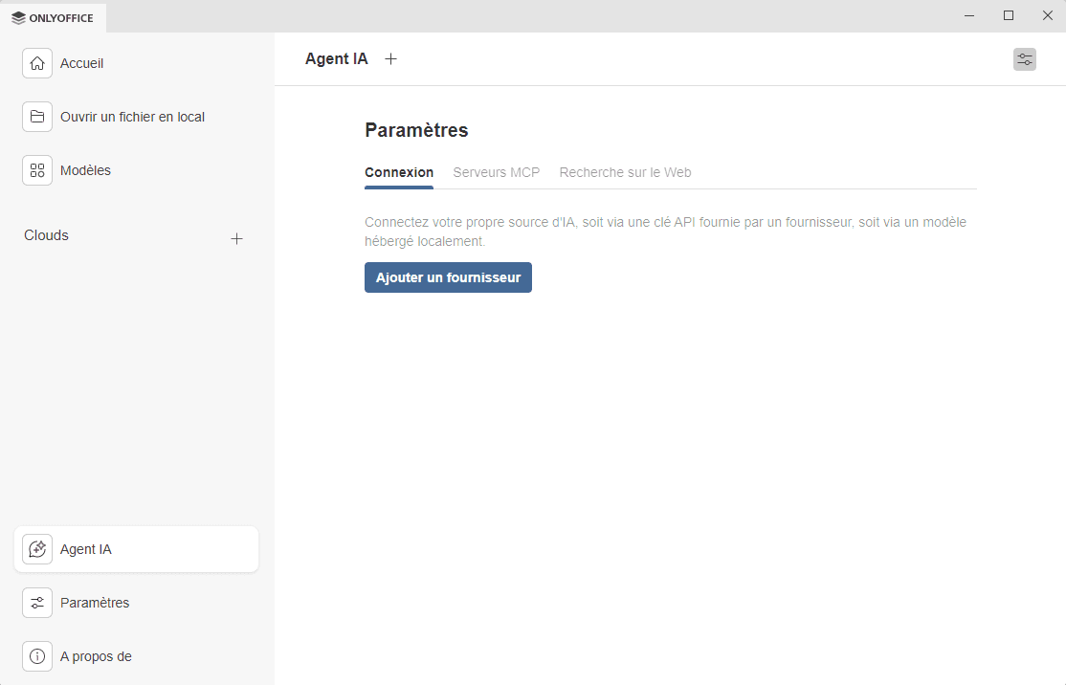
Task: Toggle the settings icon at top right of panel
Action: click(x=1024, y=59)
